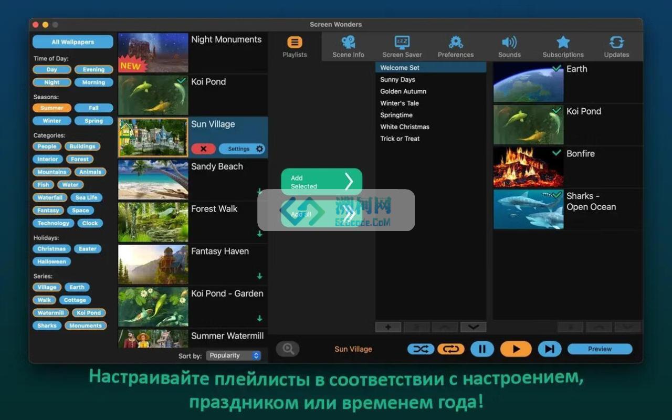Select the Sandy Beach thumbnail

153,180
